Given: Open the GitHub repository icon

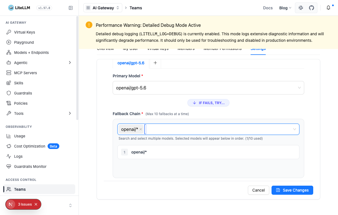Looking at the screenshot, I should pos(312,8).
